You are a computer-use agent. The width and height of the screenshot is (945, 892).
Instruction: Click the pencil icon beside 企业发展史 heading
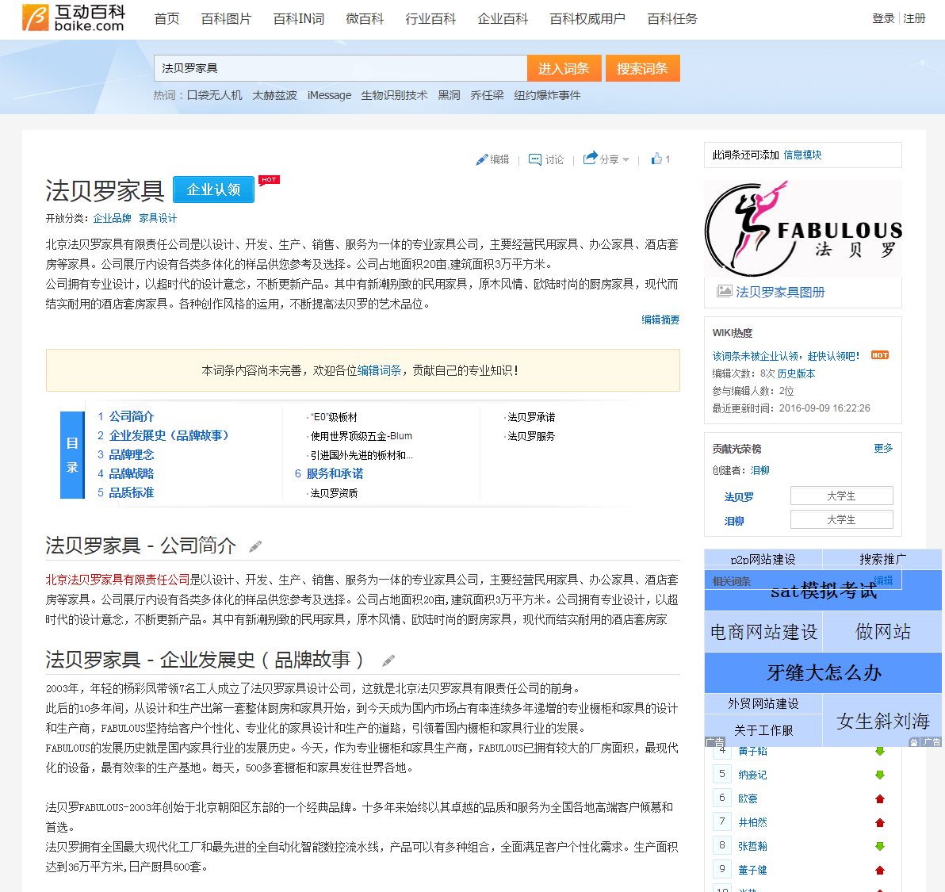coord(388,660)
